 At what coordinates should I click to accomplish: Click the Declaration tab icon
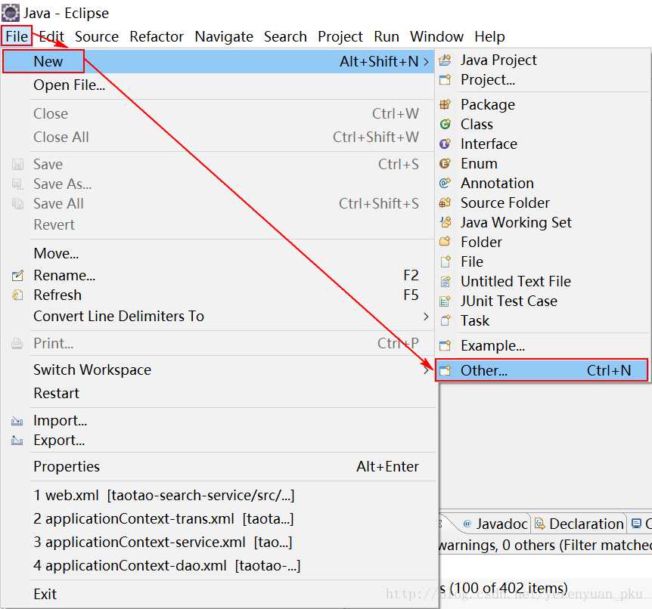click(x=539, y=524)
